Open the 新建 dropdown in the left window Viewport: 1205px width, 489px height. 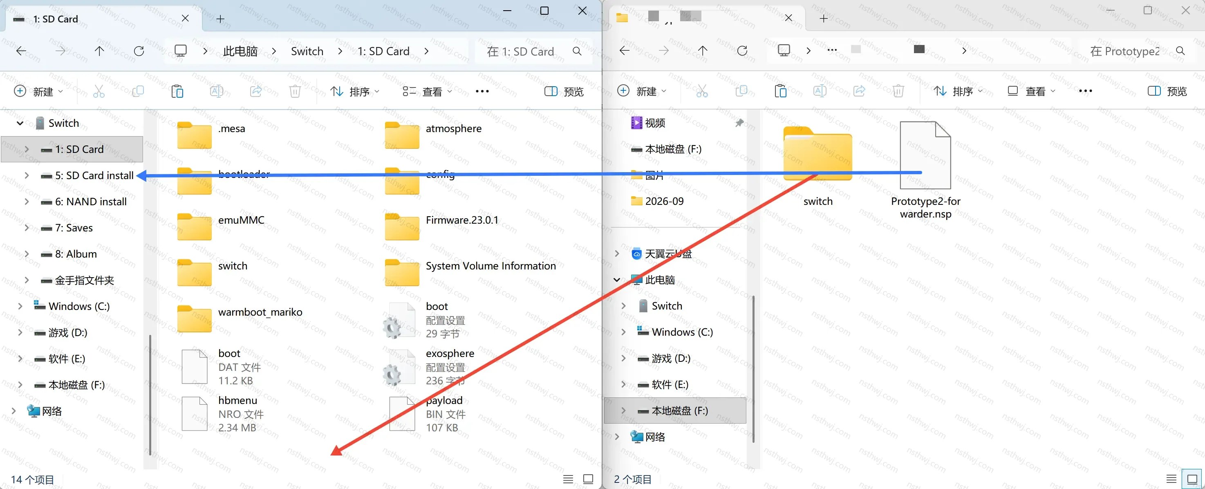[39, 91]
